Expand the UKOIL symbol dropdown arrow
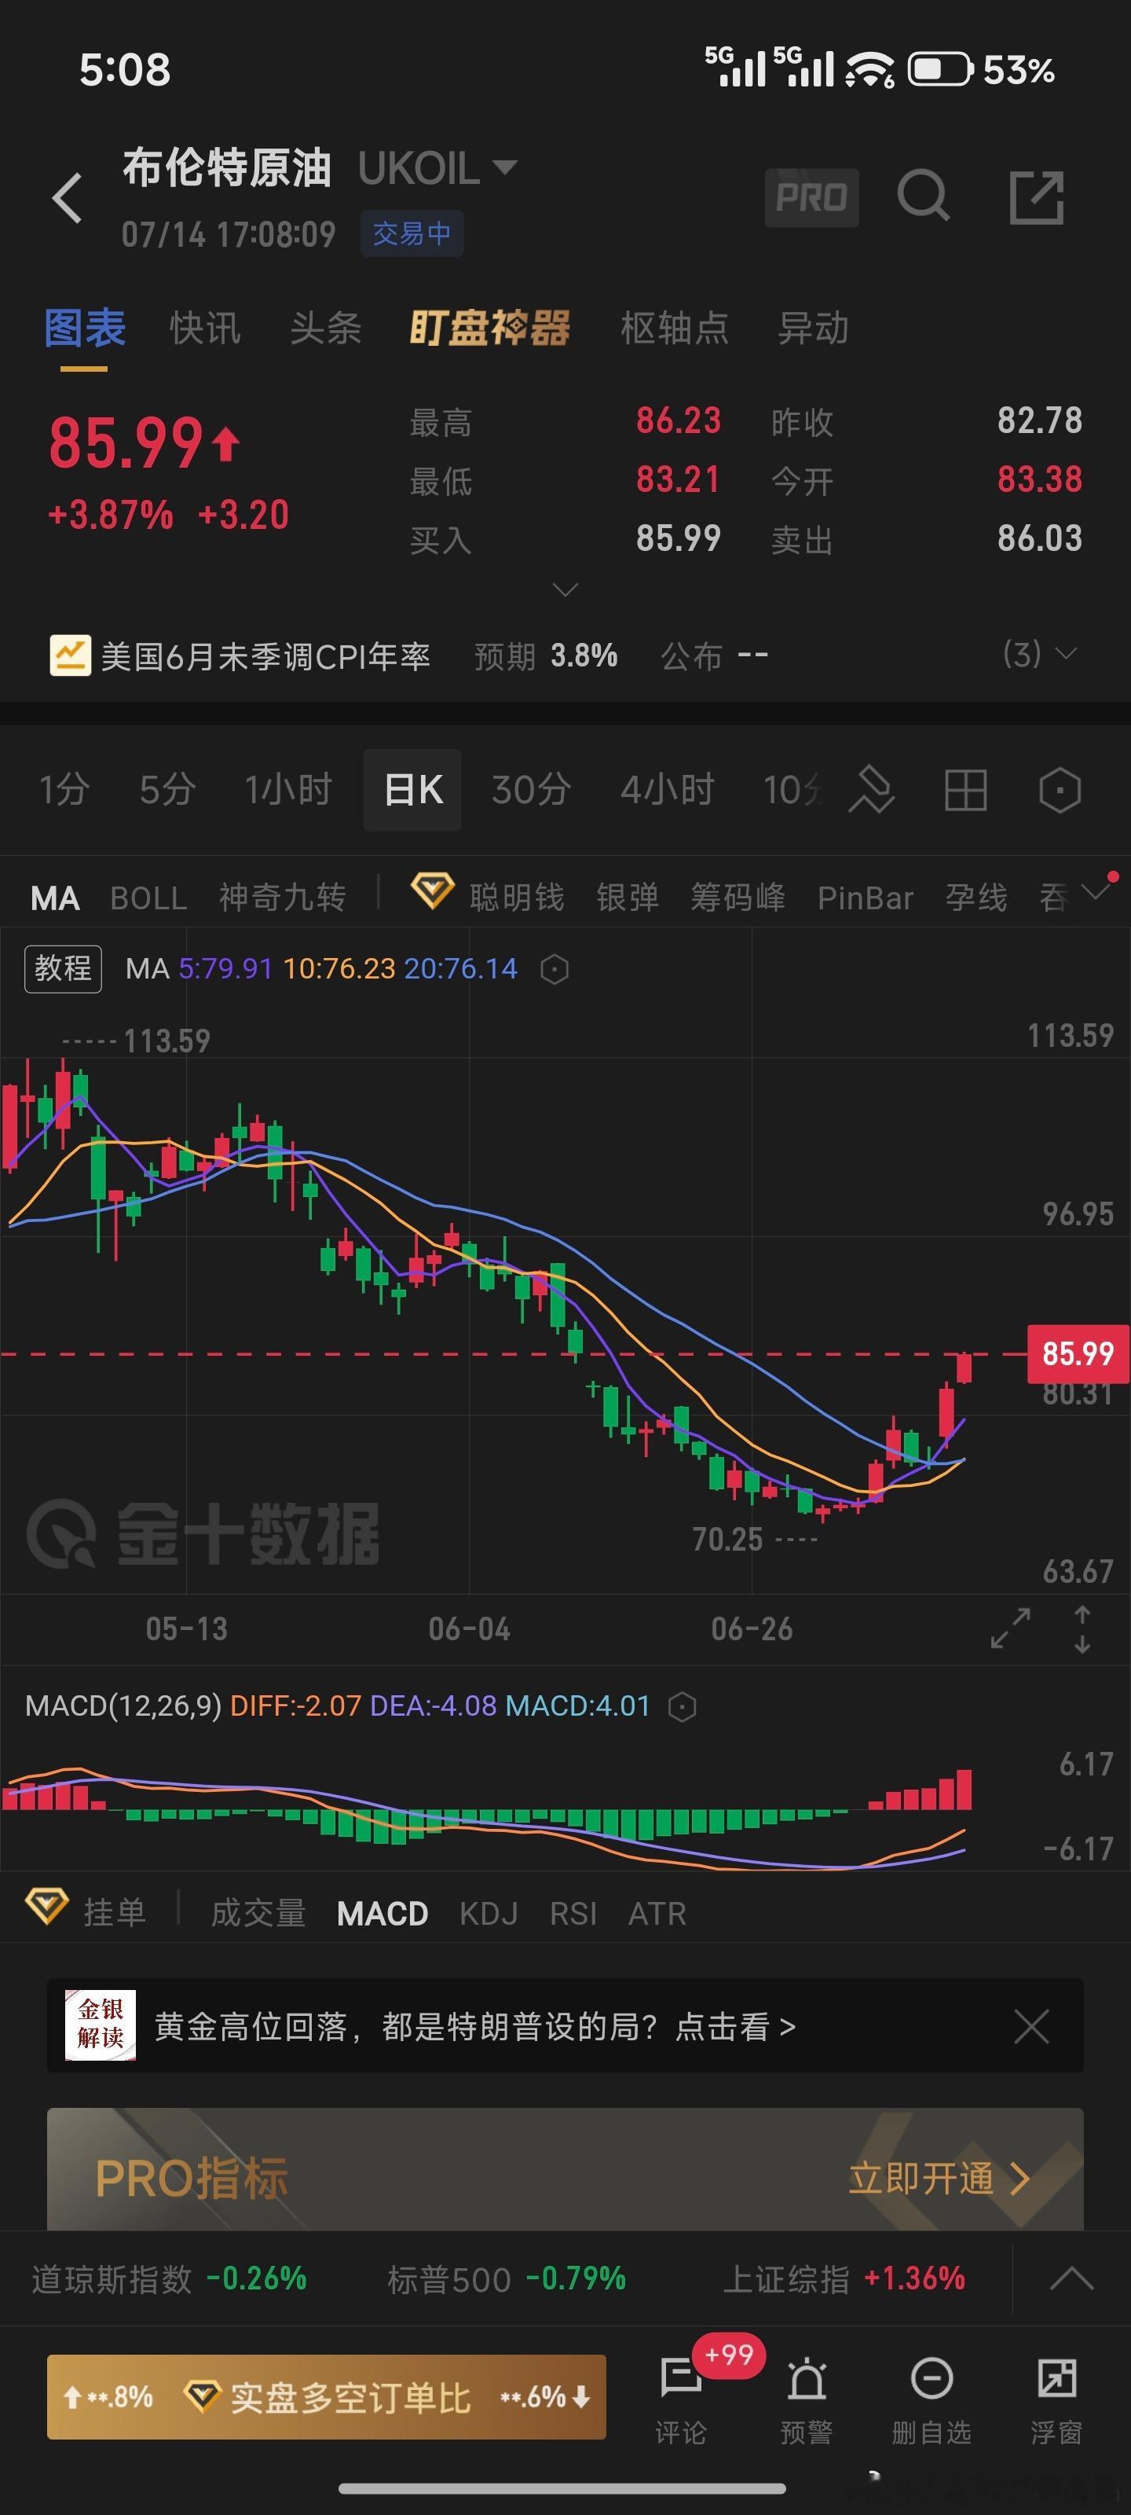The image size is (1131, 2515). pyautogui.click(x=504, y=167)
